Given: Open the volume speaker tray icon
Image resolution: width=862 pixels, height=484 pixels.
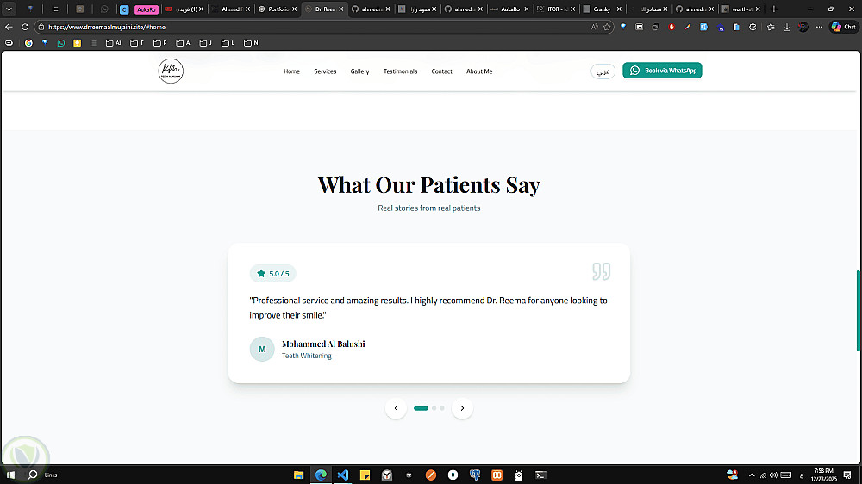Looking at the screenshot, I should [773, 475].
